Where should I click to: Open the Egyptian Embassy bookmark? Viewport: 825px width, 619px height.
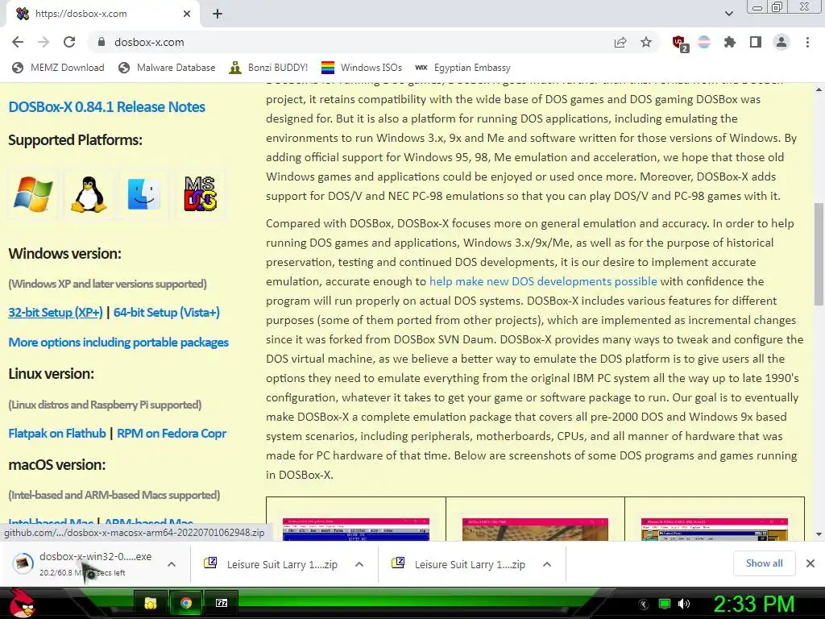(463, 68)
